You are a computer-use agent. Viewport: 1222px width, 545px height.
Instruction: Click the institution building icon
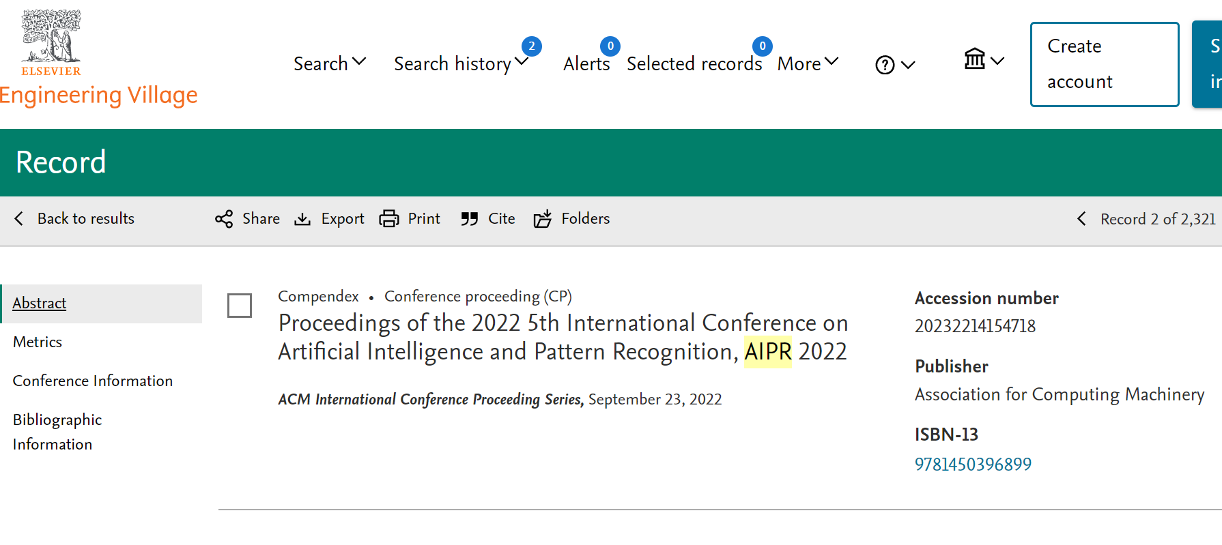click(x=974, y=59)
